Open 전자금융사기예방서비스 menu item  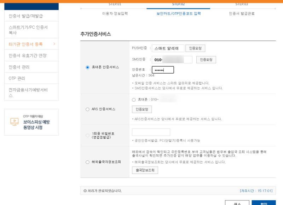coord(31,92)
